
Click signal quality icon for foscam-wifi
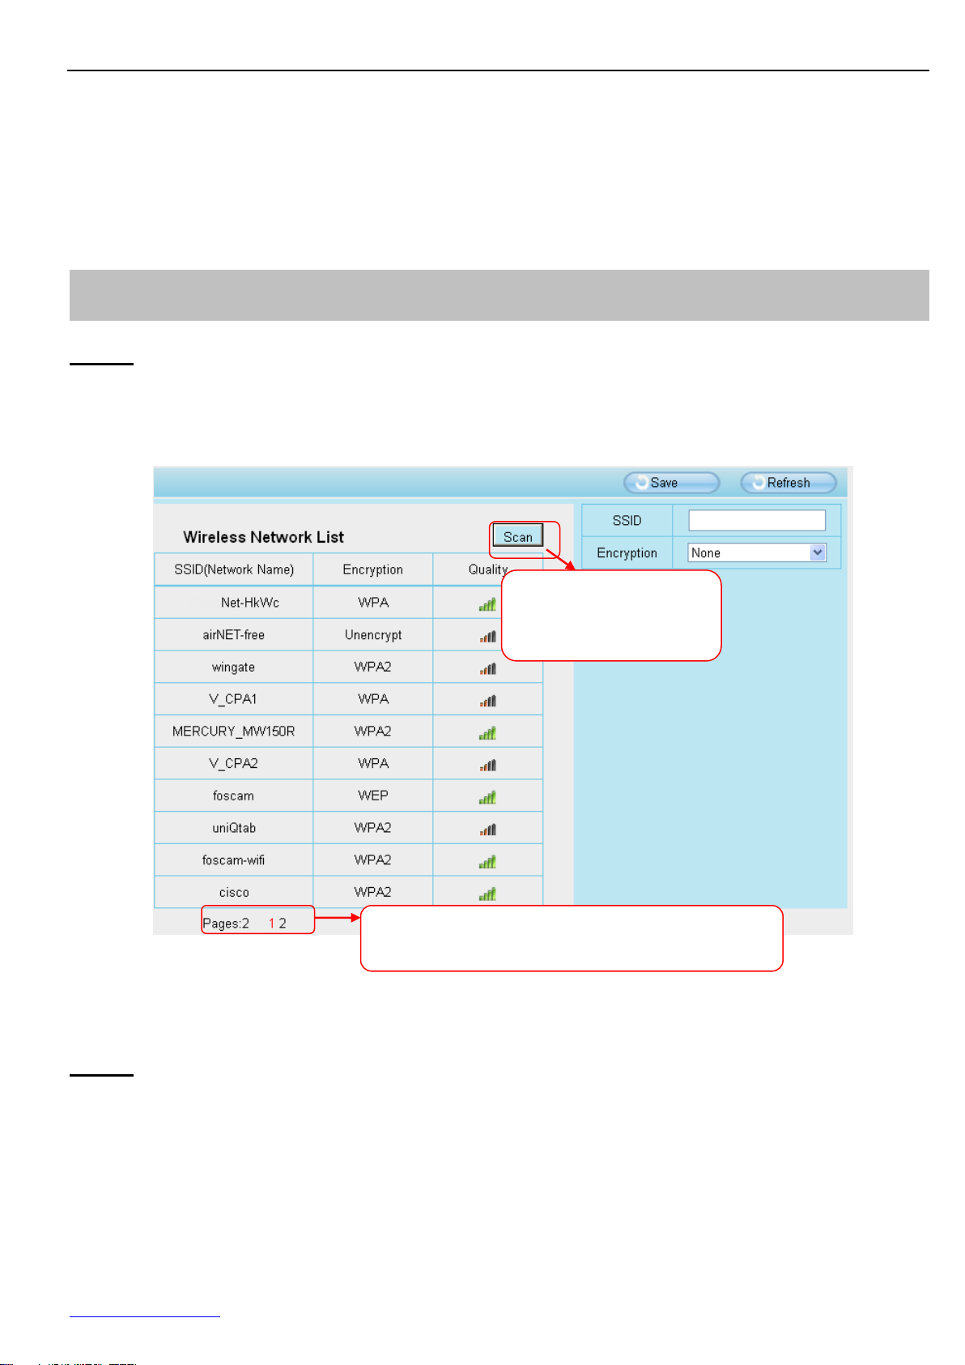pyautogui.click(x=487, y=861)
